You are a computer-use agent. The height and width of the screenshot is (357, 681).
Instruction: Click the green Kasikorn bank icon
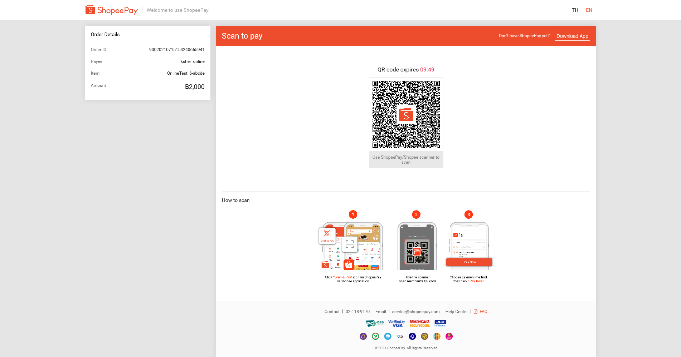[375, 336]
